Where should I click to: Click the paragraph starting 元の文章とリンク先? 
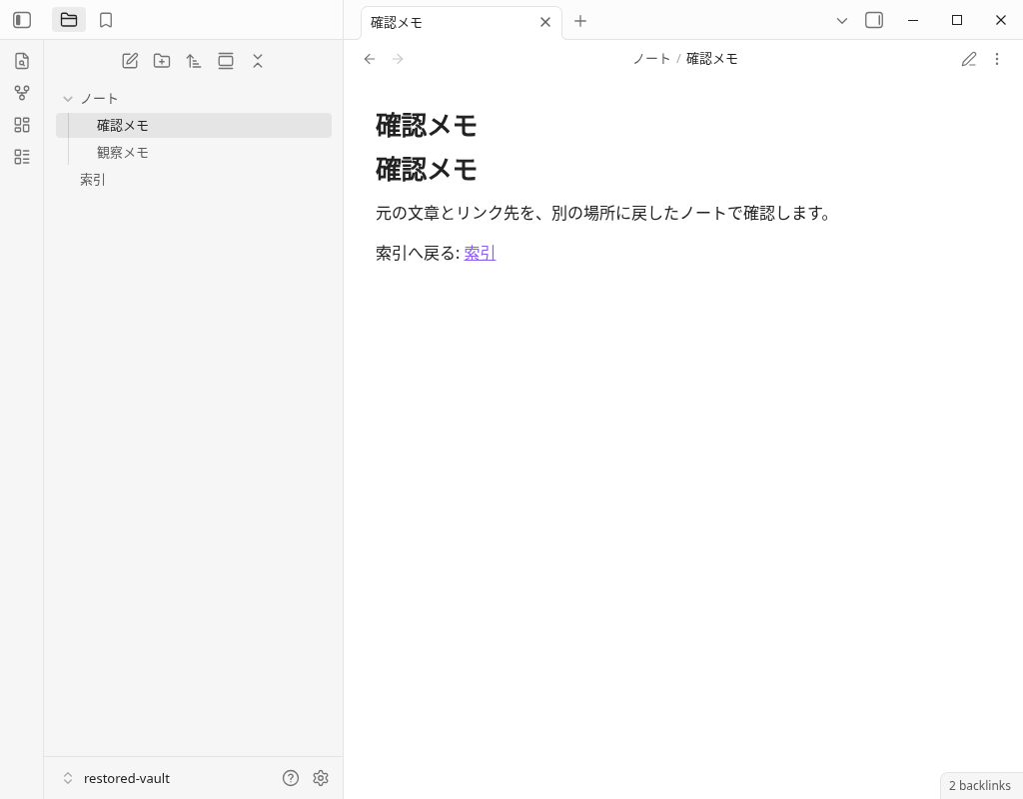click(604, 214)
